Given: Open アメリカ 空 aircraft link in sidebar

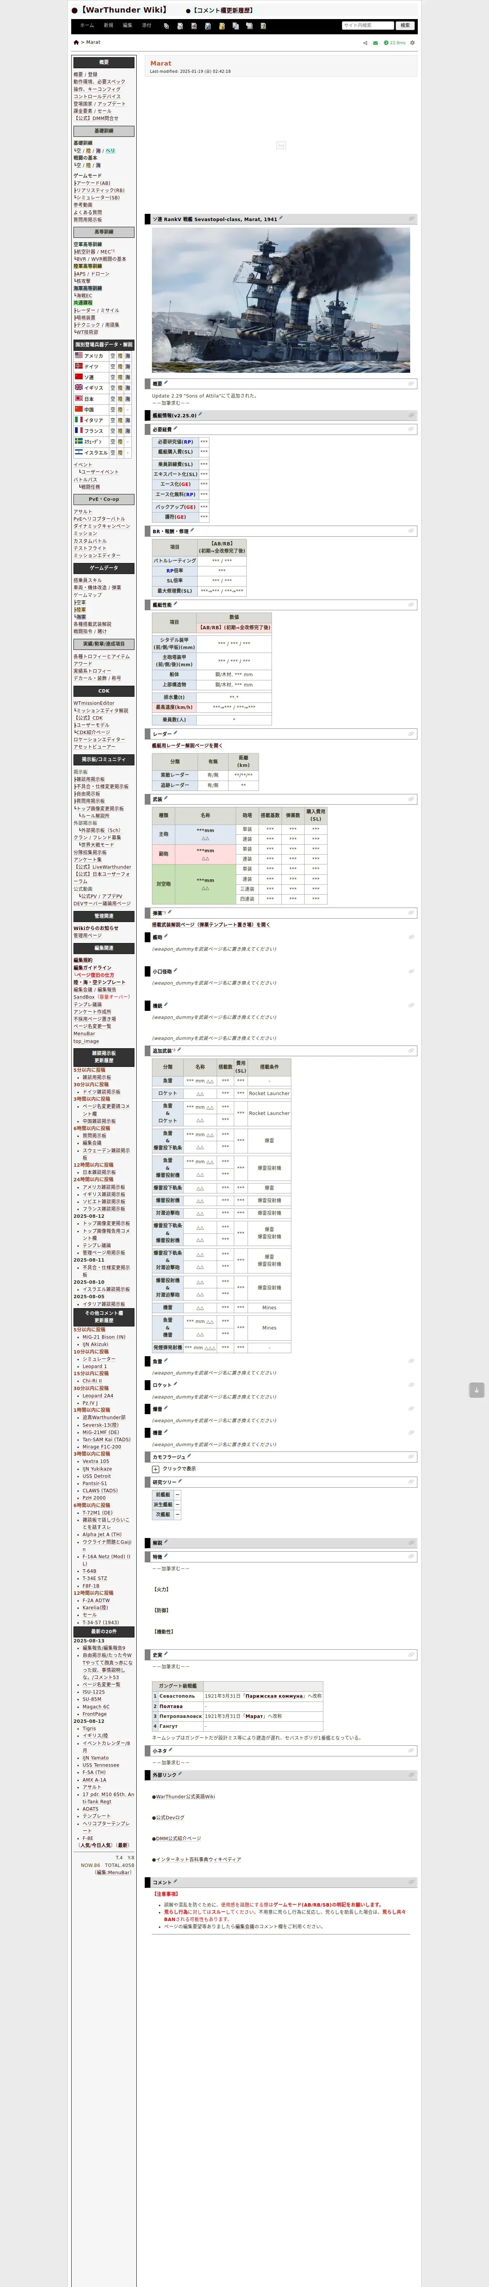Looking at the screenshot, I should pyautogui.click(x=113, y=355).
